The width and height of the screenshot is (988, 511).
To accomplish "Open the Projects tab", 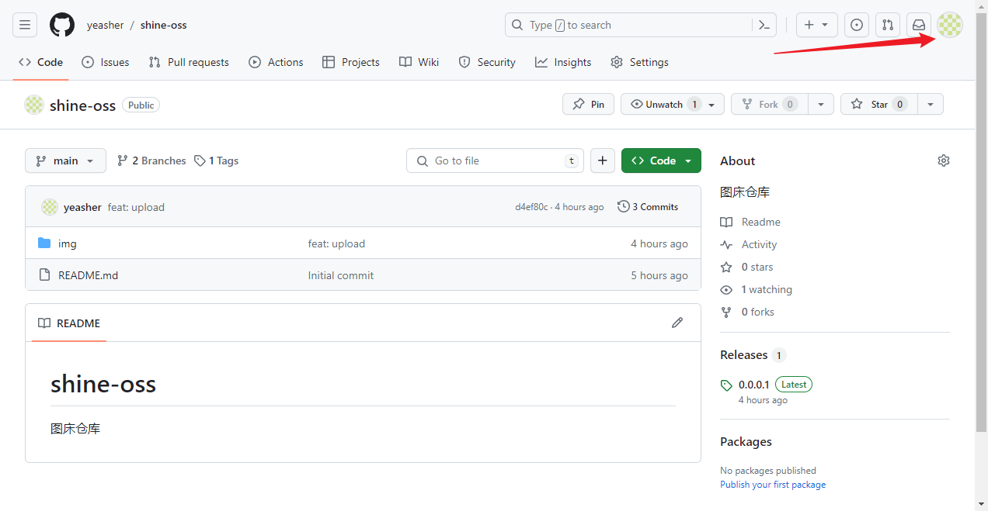I will 351,62.
